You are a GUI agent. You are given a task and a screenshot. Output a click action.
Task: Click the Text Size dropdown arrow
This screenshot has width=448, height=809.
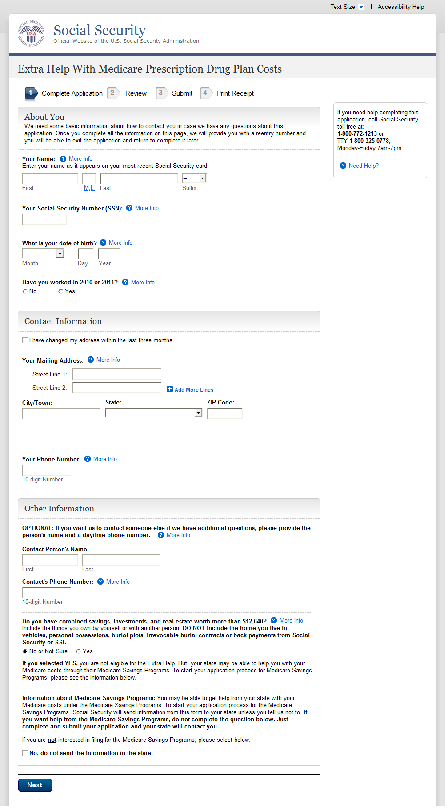(361, 7)
